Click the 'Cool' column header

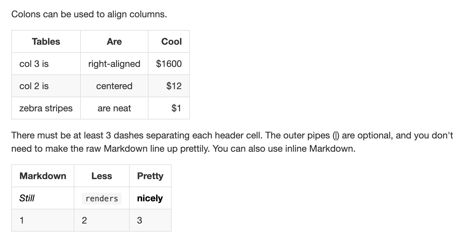coord(169,42)
